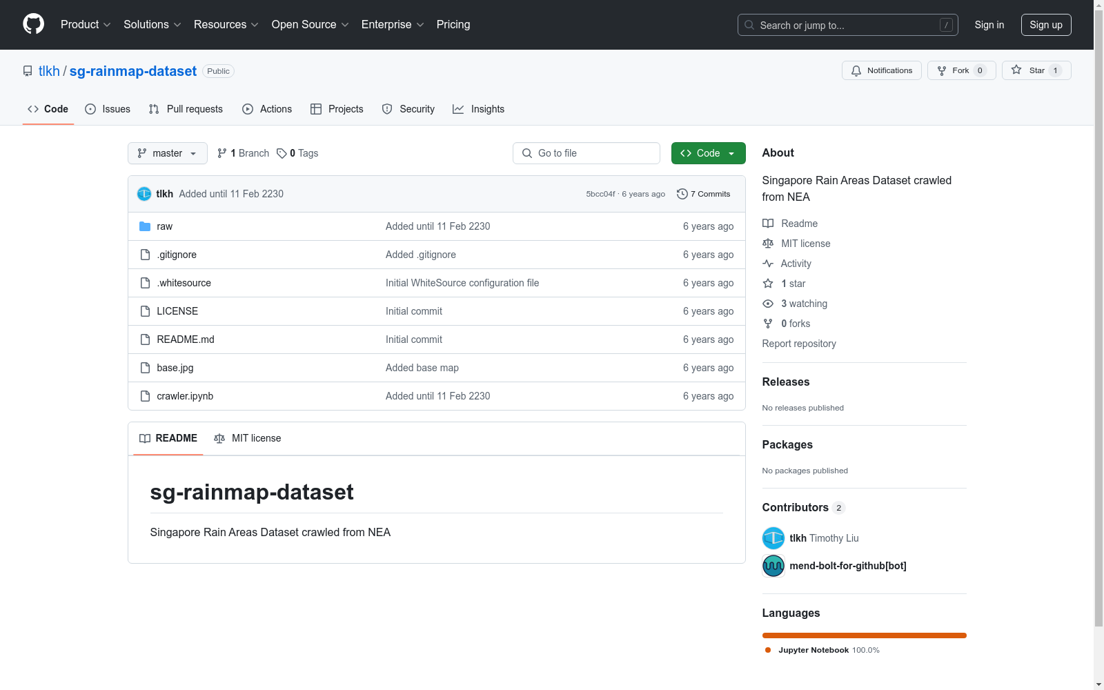Viewport: 1104px width, 690px height.
Task: Click the Search or jump to field
Action: click(848, 25)
